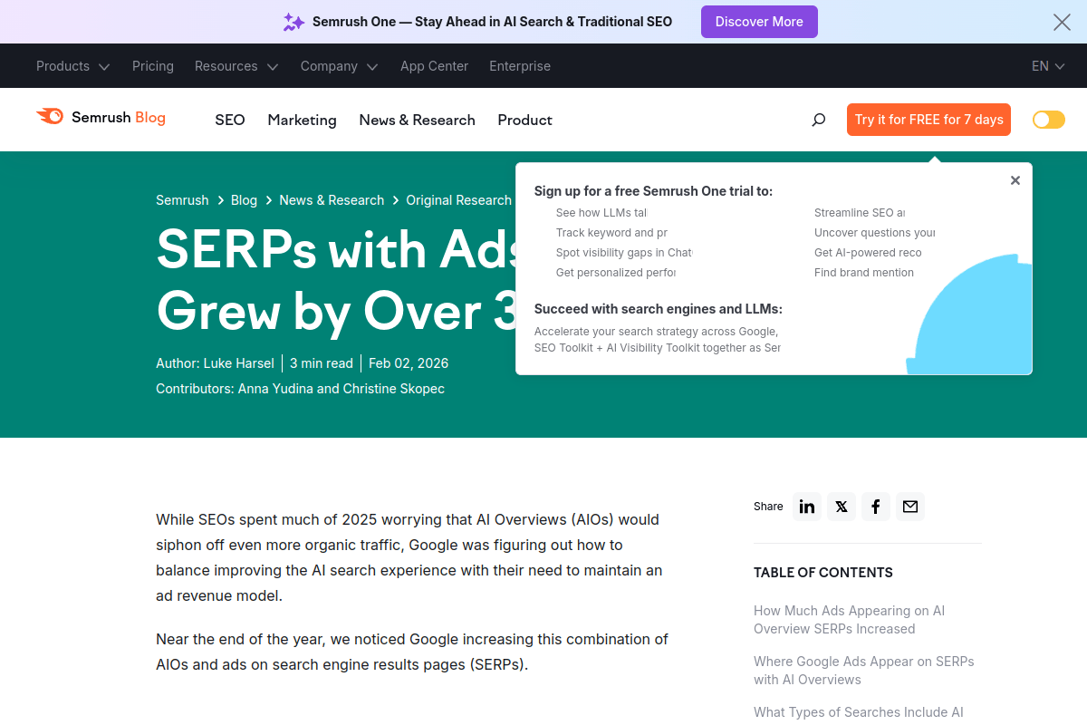
Task: Share the article via email
Action: point(909,507)
